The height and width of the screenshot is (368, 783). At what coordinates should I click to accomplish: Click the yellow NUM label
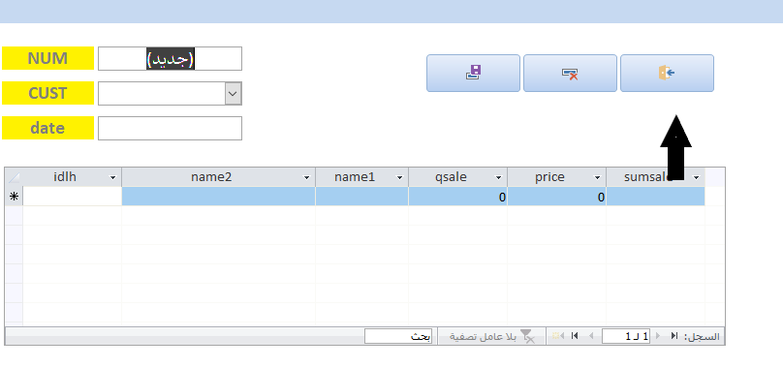click(x=47, y=58)
